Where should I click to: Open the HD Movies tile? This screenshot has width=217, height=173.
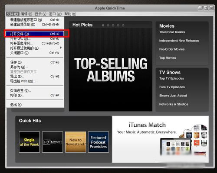pyautogui.click(x=53, y=142)
